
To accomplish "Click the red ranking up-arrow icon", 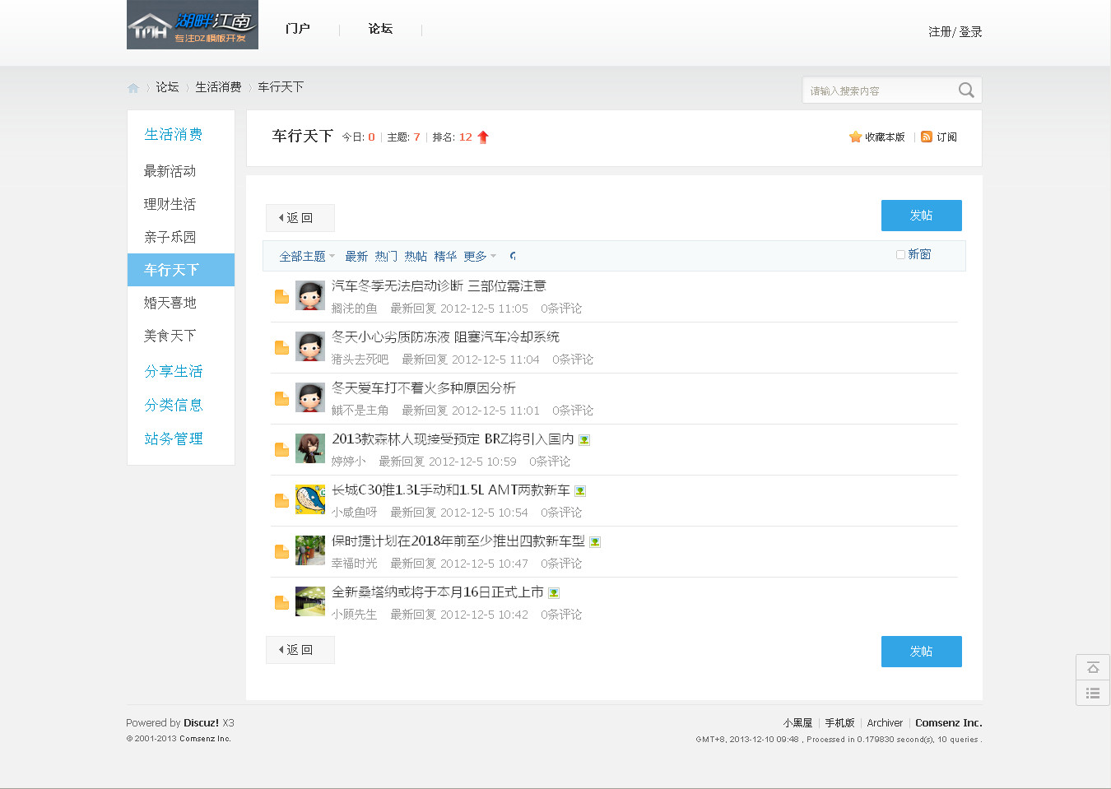I will [483, 137].
